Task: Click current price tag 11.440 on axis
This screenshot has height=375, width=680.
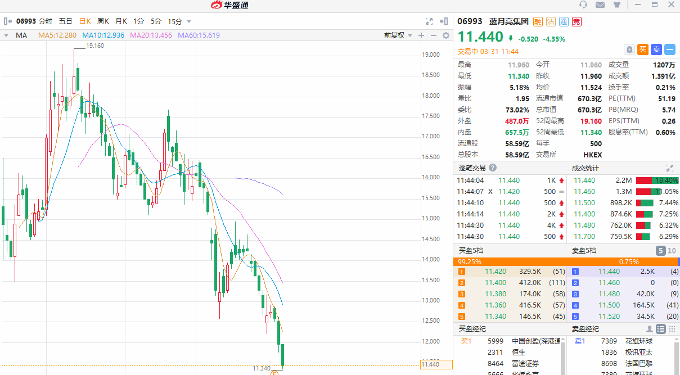Action: [x=436, y=364]
